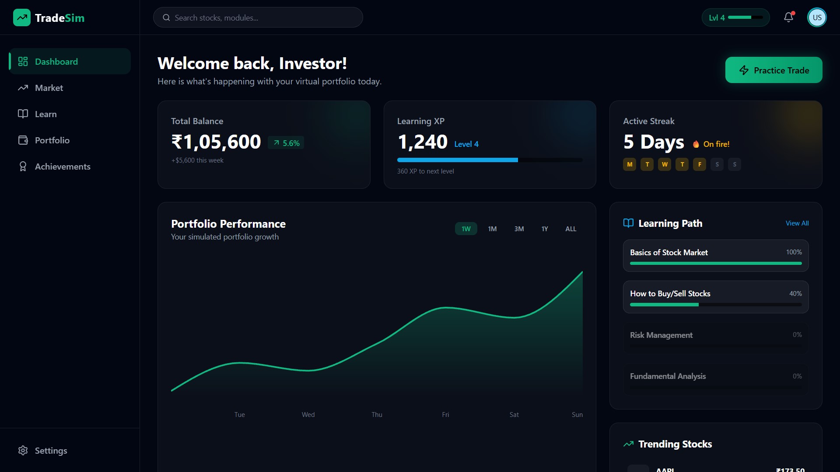Click the trend icon beside Trending Stocks
This screenshot has width=840, height=472.
click(x=628, y=444)
